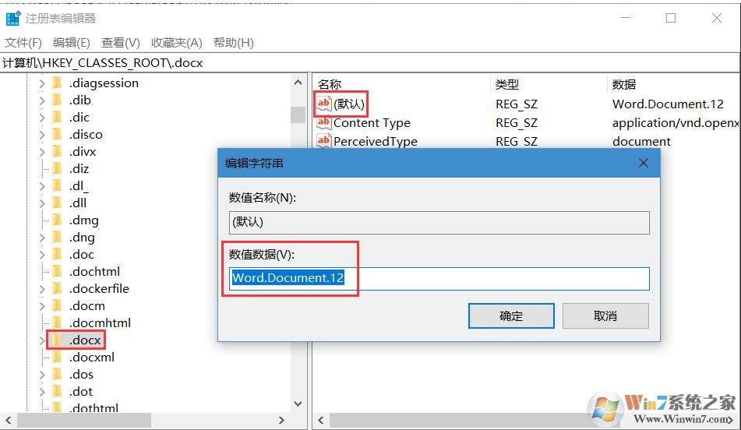
Task: Click the folder icon next to .dib
Action: (57, 100)
